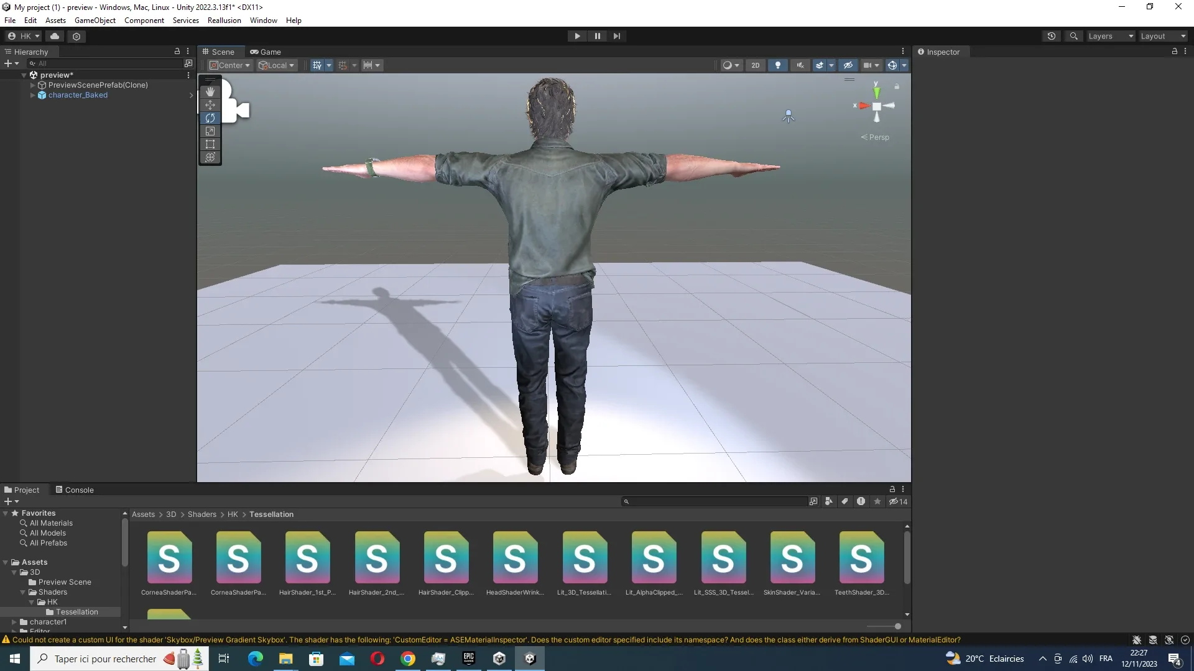Toggle hidden objects scene visibility

click(x=848, y=65)
